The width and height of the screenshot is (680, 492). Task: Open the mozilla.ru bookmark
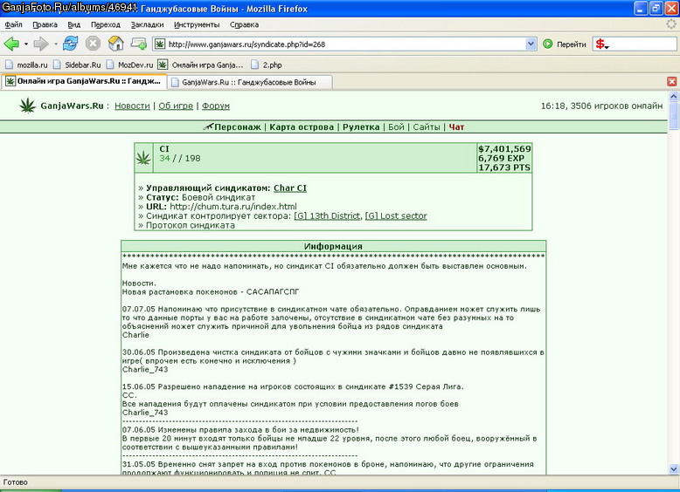[x=26, y=65]
